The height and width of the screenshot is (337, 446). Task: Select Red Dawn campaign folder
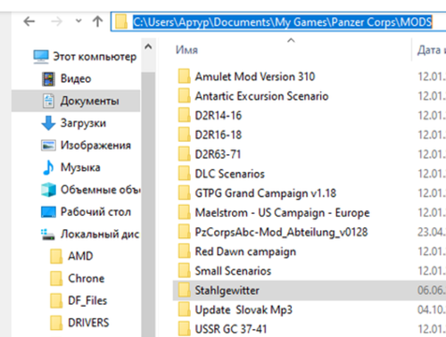tap(245, 251)
